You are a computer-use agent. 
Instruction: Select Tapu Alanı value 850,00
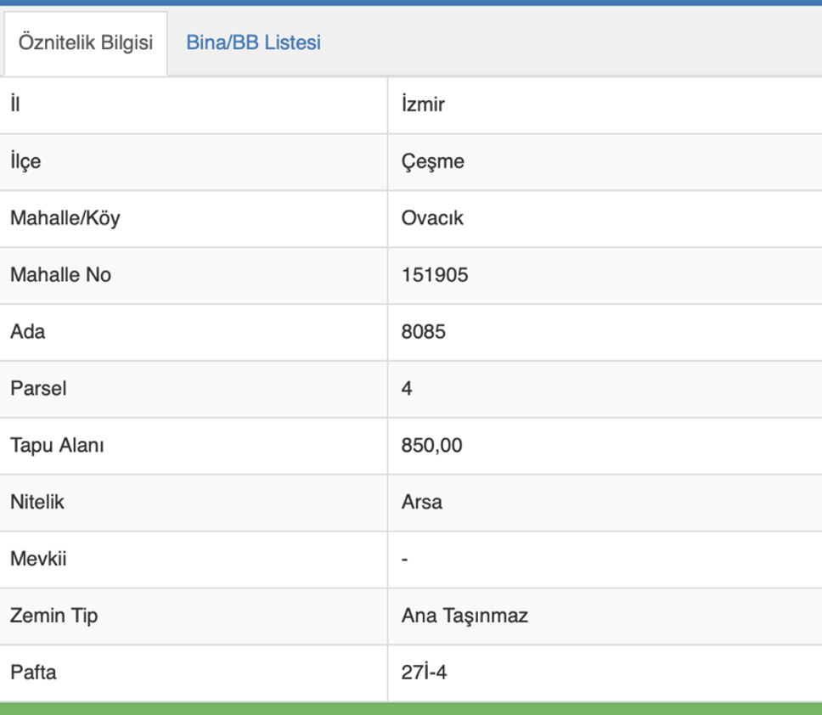tap(431, 446)
